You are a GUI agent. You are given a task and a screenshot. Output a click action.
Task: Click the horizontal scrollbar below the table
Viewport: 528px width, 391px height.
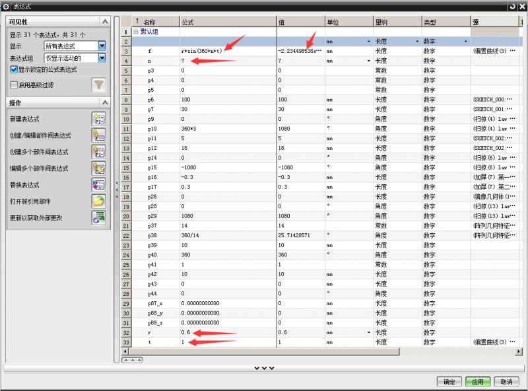pyautogui.click(x=317, y=352)
